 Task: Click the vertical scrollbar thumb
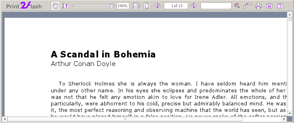(x=290, y=19)
